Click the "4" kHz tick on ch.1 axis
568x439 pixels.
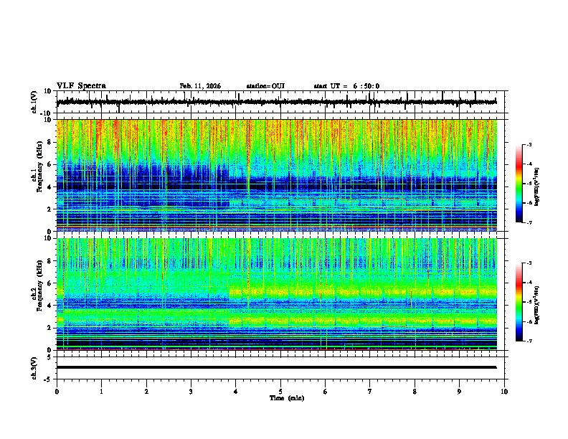click(x=49, y=187)
